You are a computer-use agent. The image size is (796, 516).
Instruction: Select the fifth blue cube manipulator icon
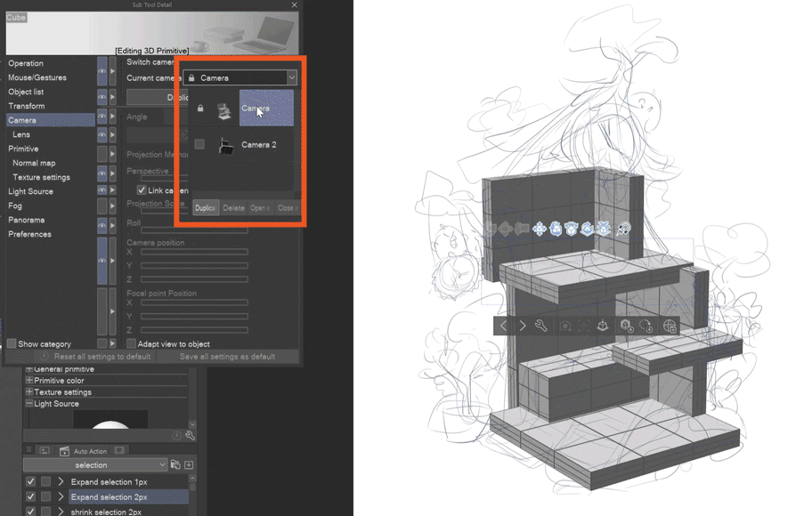[x=604, y=229]
